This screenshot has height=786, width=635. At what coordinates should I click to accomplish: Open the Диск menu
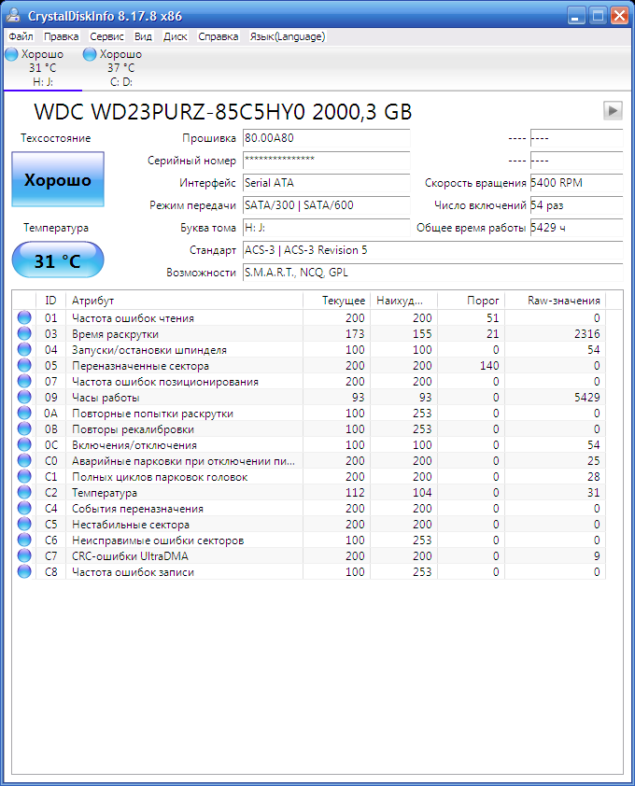point(175,36)
